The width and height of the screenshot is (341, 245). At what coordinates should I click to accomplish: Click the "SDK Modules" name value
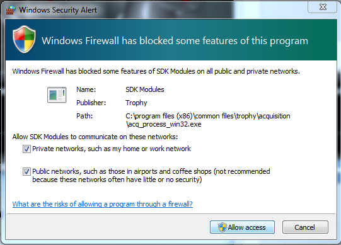[x=145, y=89]
